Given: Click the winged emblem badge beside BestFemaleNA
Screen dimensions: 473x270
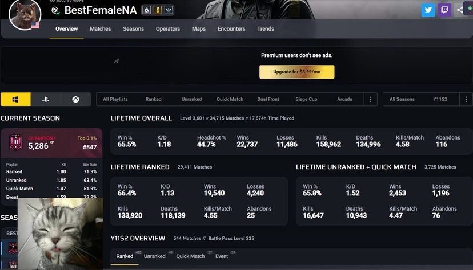Looking at the screenshot, I should click(x=169, y=10).
